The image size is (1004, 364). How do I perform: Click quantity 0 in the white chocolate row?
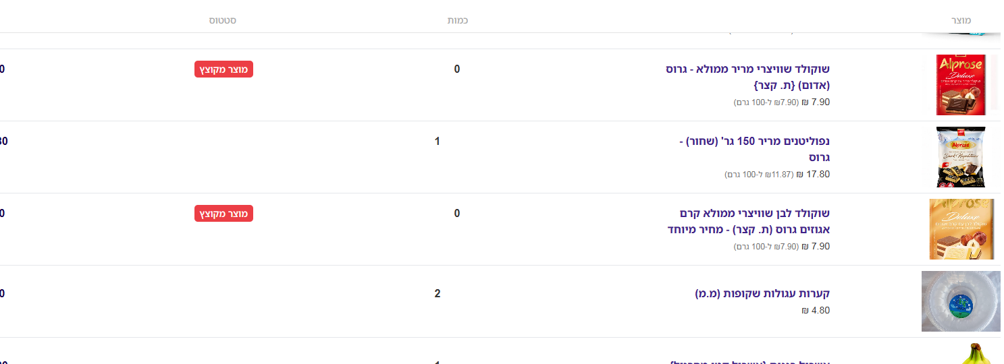[457, 213]
